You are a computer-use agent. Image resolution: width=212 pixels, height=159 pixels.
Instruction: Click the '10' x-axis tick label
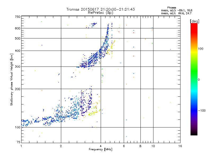(153, 146)
